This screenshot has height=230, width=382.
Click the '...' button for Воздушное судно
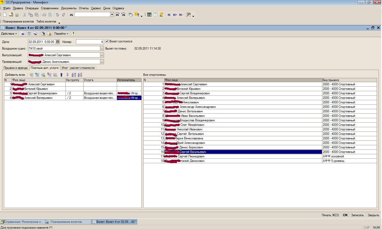point(102,48)
